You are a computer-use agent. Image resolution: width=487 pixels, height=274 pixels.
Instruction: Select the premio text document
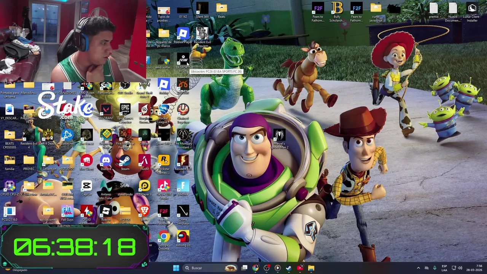[x=434, y=11]
